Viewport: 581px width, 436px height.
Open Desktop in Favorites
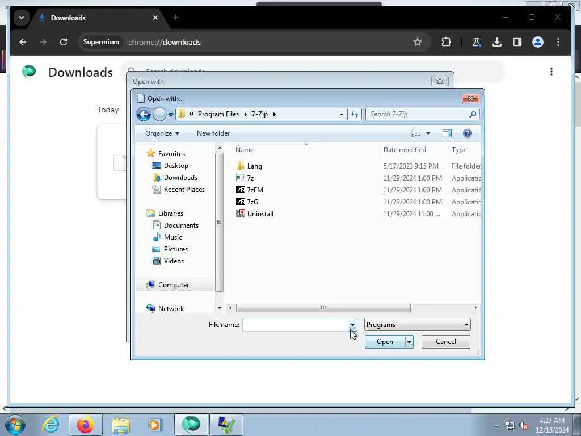pyautogui.click(x=176, y=166)
